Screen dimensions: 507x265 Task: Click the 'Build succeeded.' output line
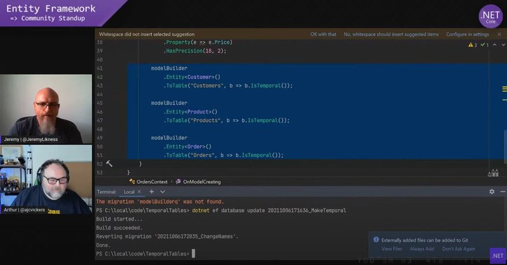pos(119,228)
